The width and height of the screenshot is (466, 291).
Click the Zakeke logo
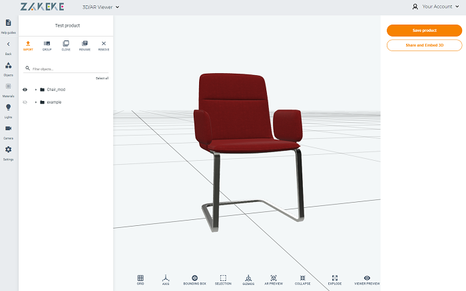(42, 7)
